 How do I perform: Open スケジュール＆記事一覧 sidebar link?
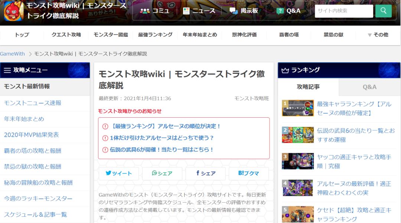point(35,214)
